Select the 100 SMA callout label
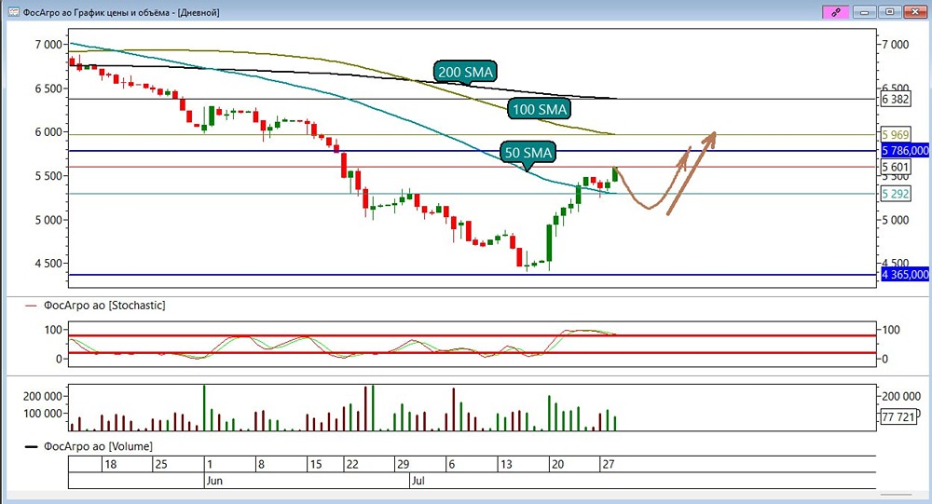Image resolution: width=932 pixels, height=504 pixels. (540, 109)
